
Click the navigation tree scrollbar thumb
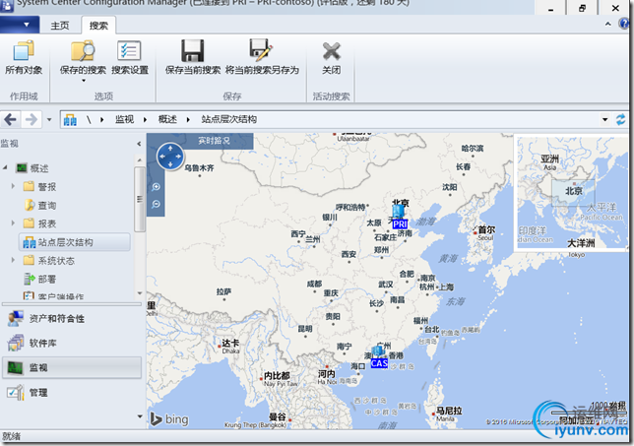[x=140, y=199]
